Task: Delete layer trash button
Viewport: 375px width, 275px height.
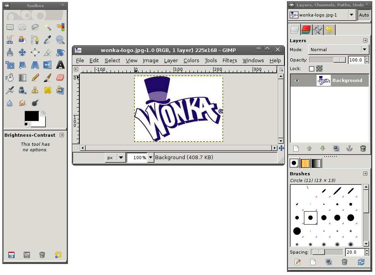Action: 363,149
